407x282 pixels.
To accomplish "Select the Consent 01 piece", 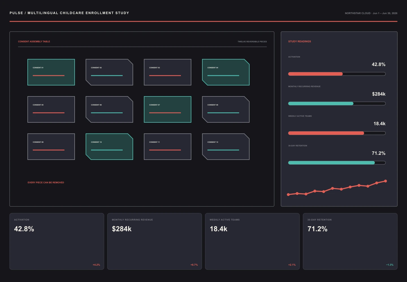I will point(51,72).
